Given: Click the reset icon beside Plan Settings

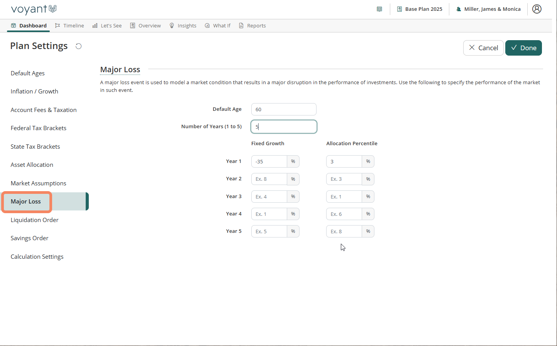Looking at the screenshot, I should click(78, 46).
